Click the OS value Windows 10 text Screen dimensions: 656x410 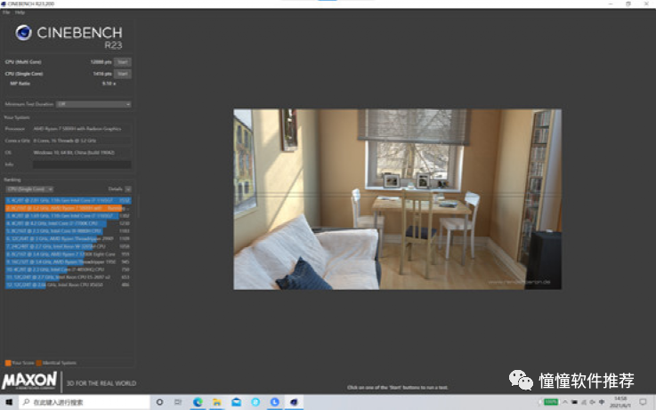tap(74, 153)
